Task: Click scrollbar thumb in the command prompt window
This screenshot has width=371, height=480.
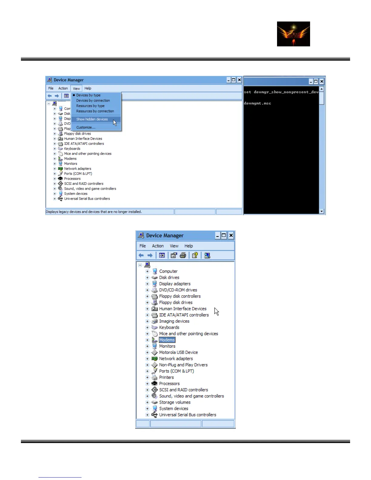Action: pos(322,98)
